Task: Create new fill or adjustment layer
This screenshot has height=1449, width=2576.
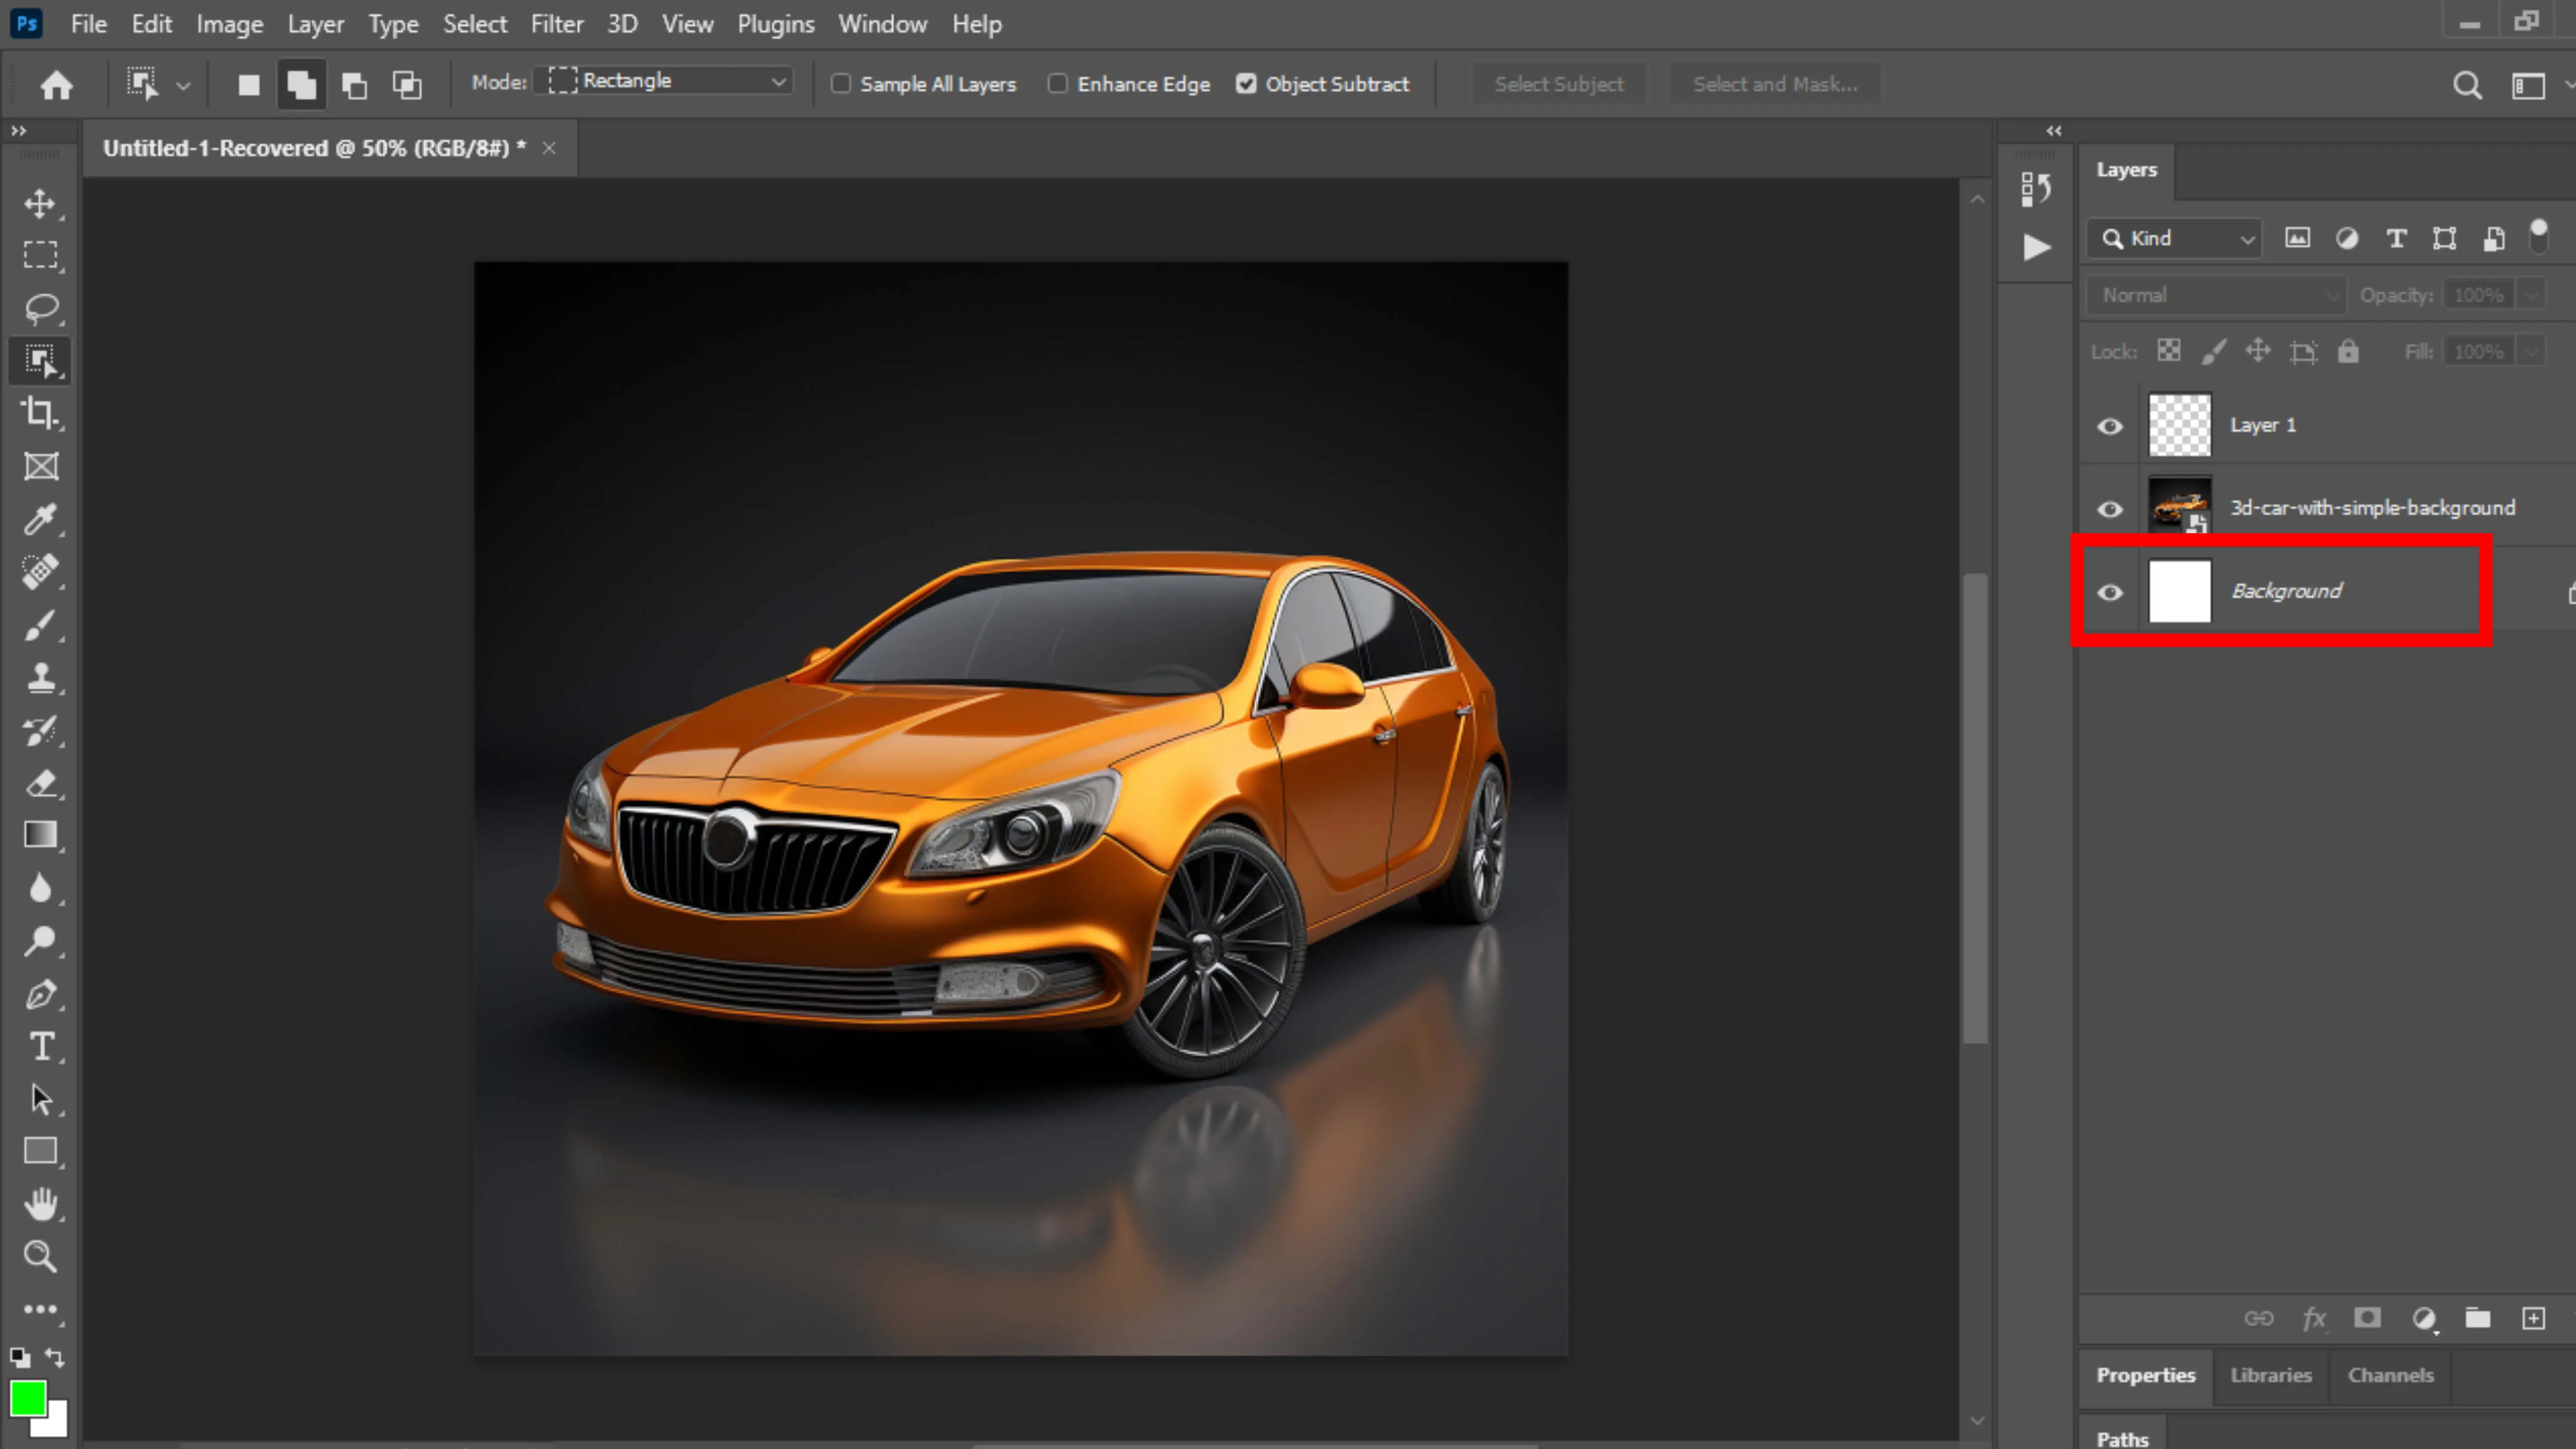Action: 2424,1319
